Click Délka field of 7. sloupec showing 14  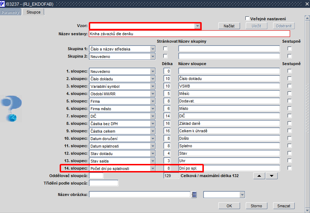(167, 116)
